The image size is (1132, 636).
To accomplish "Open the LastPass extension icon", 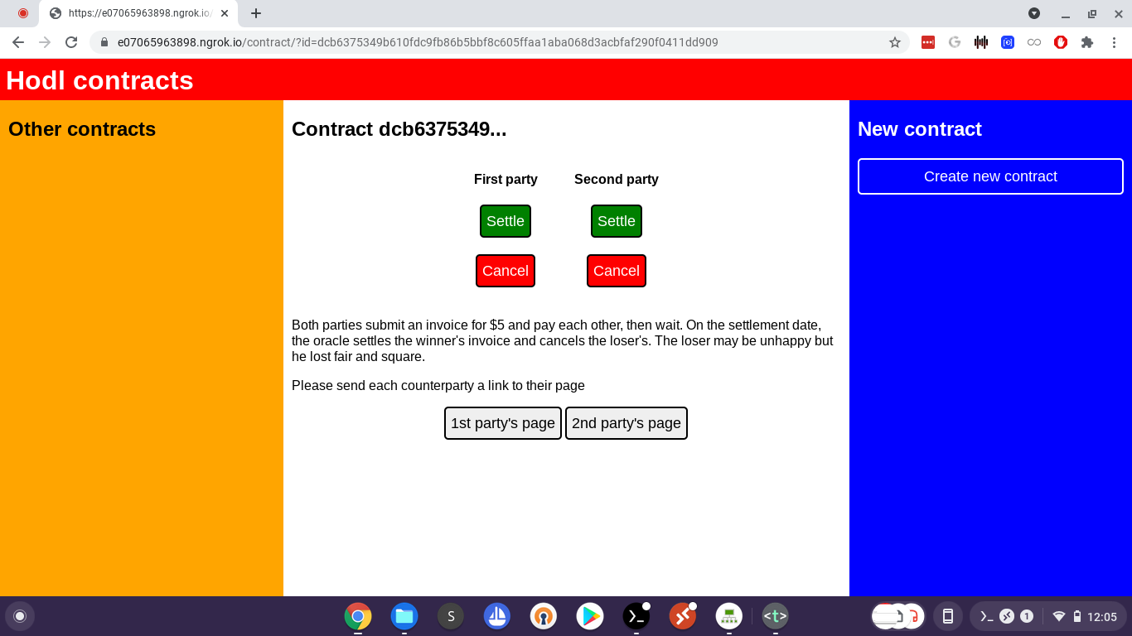I will [x=928, y=42].
